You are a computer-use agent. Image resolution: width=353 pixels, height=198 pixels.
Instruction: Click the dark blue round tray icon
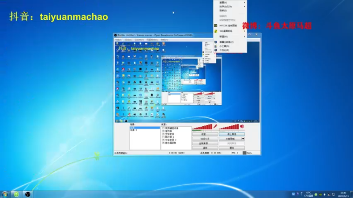pyautogui.click(x=297, y=194)
